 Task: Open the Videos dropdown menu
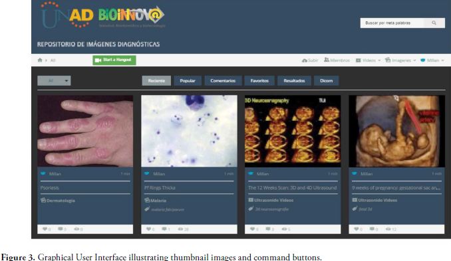pyautogui.click(x=368, y=60)
